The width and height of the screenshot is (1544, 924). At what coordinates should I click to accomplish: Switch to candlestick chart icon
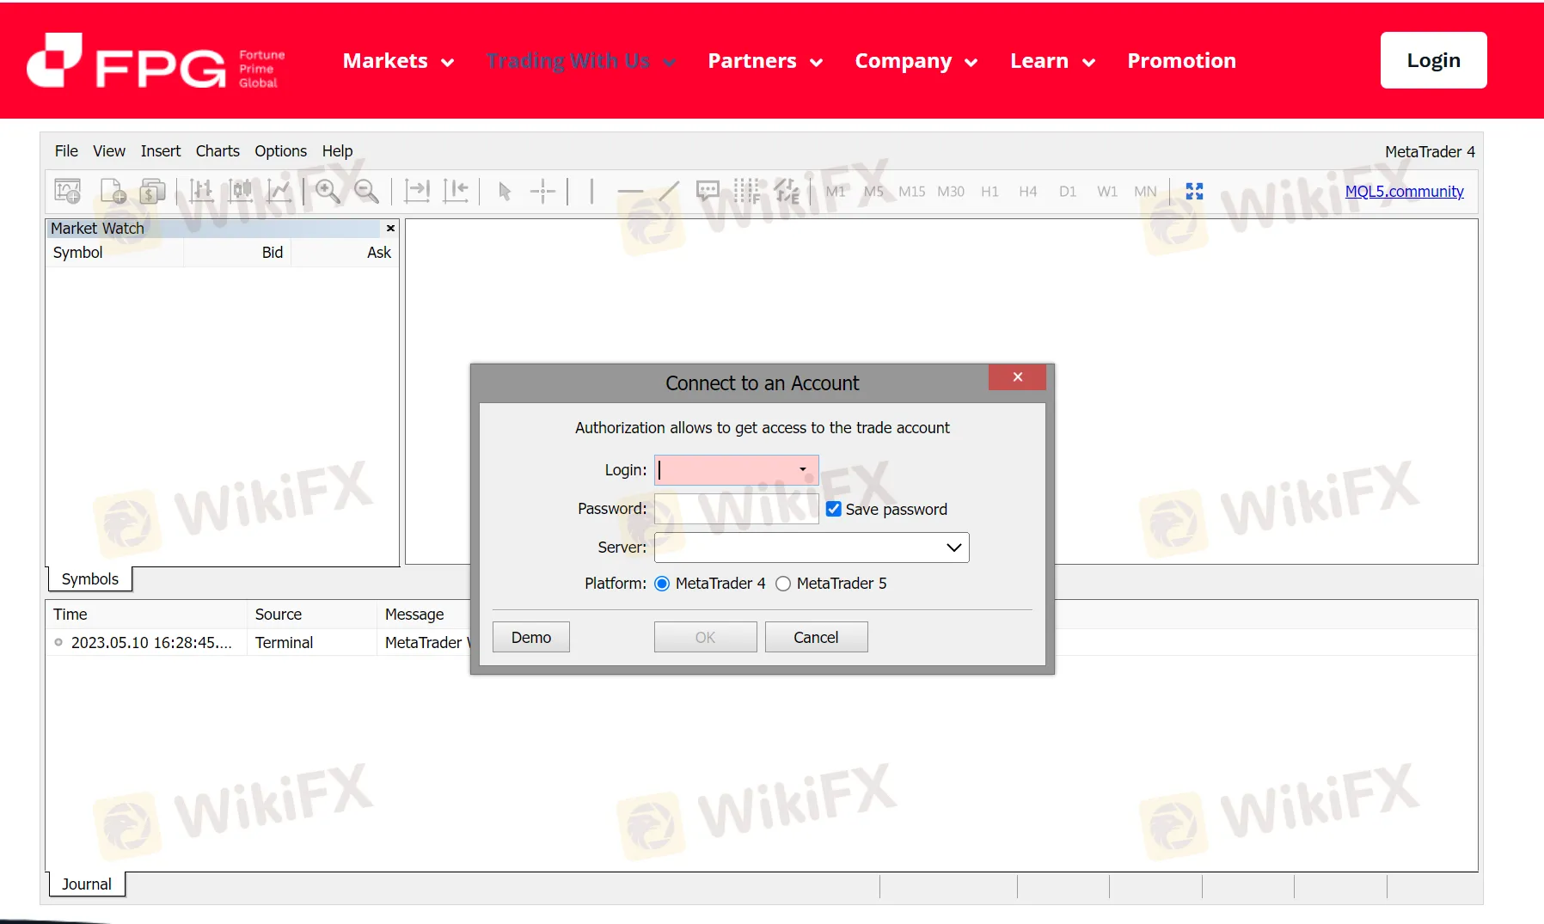click(241, 191)
